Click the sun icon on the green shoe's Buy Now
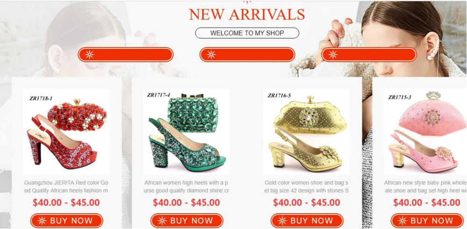467x229 pixels. [x=162, y=221]
